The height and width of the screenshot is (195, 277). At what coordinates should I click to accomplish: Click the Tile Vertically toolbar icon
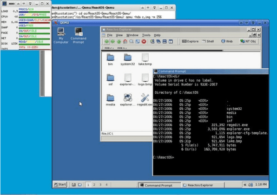click(171, 41)
